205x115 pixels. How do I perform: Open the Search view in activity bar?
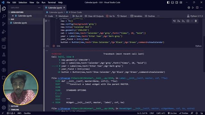click(4, 16)
